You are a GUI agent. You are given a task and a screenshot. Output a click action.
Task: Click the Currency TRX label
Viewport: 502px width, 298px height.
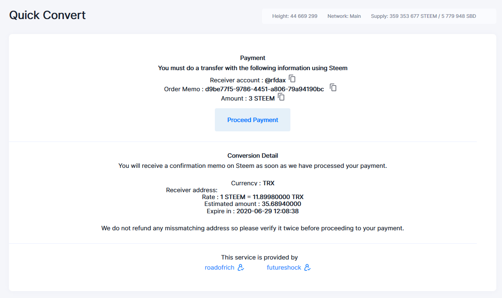click(x=253, y=183)
